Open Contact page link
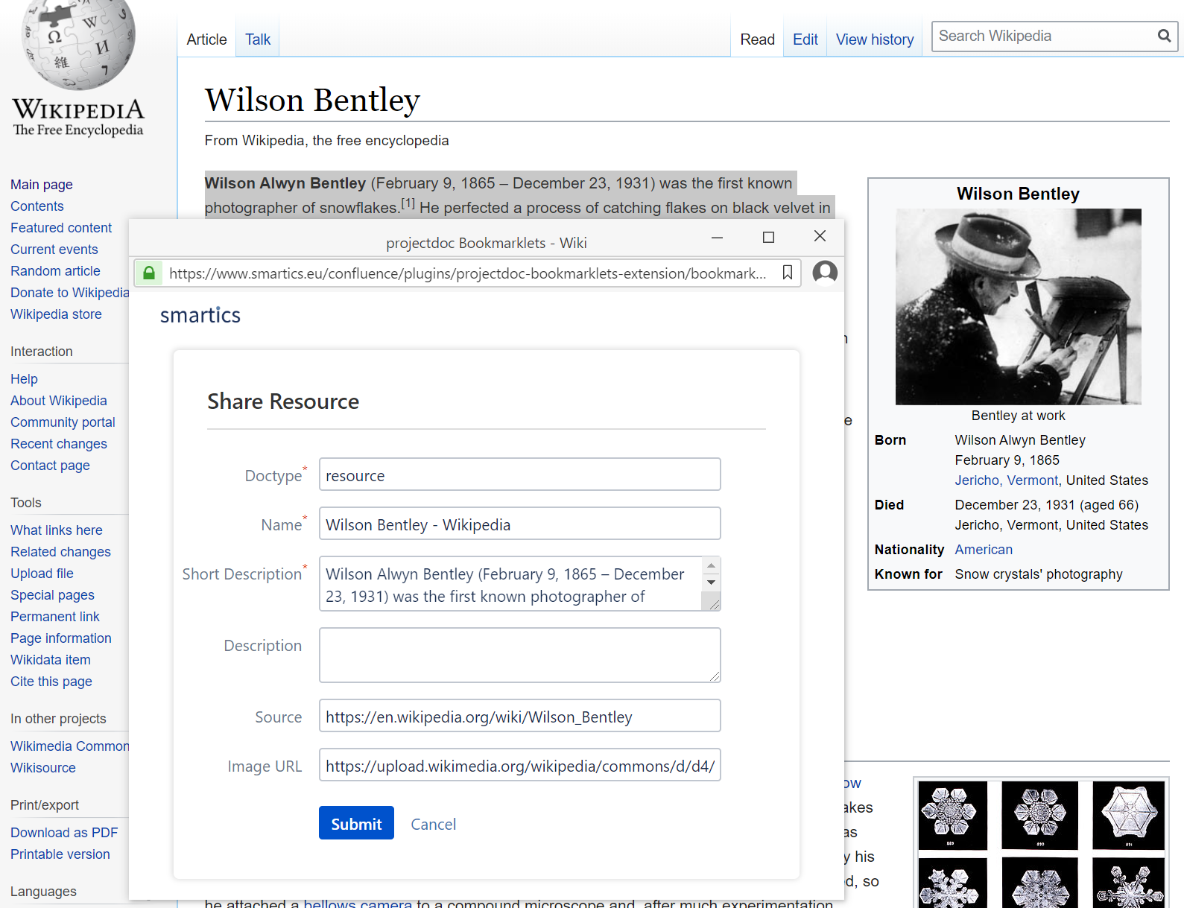1184x908 pixels. (x=50, y=466)
